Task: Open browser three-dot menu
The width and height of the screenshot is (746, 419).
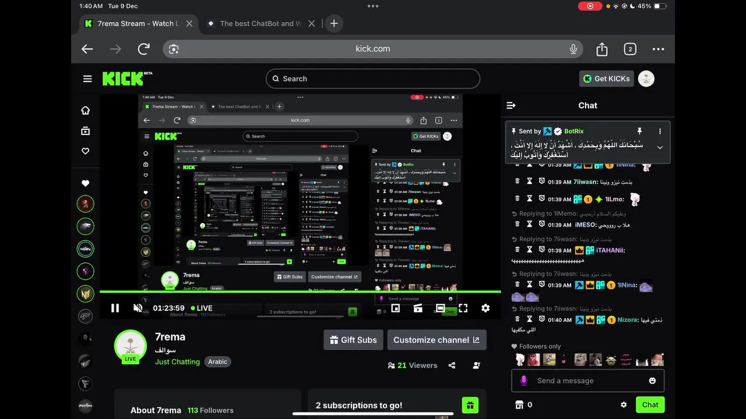Action: coord(659,49)
